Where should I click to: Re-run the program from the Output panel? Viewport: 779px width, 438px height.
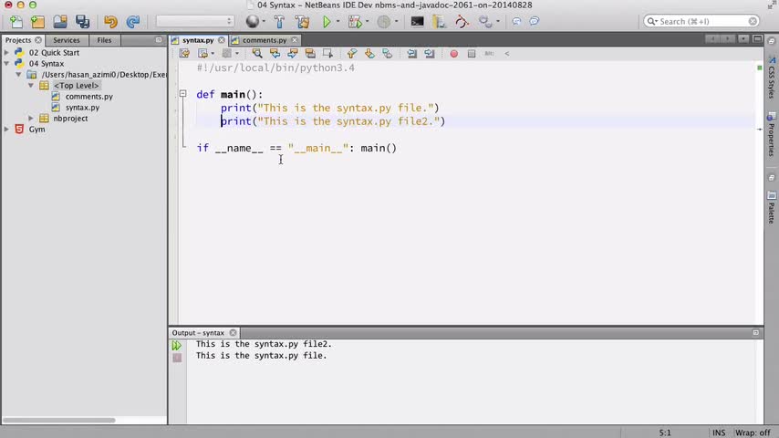[177, 345]
